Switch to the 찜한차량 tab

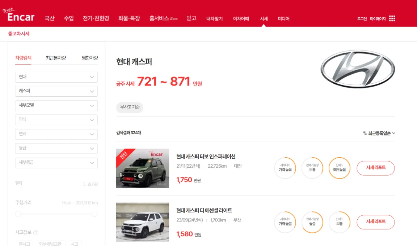[90, 58]
